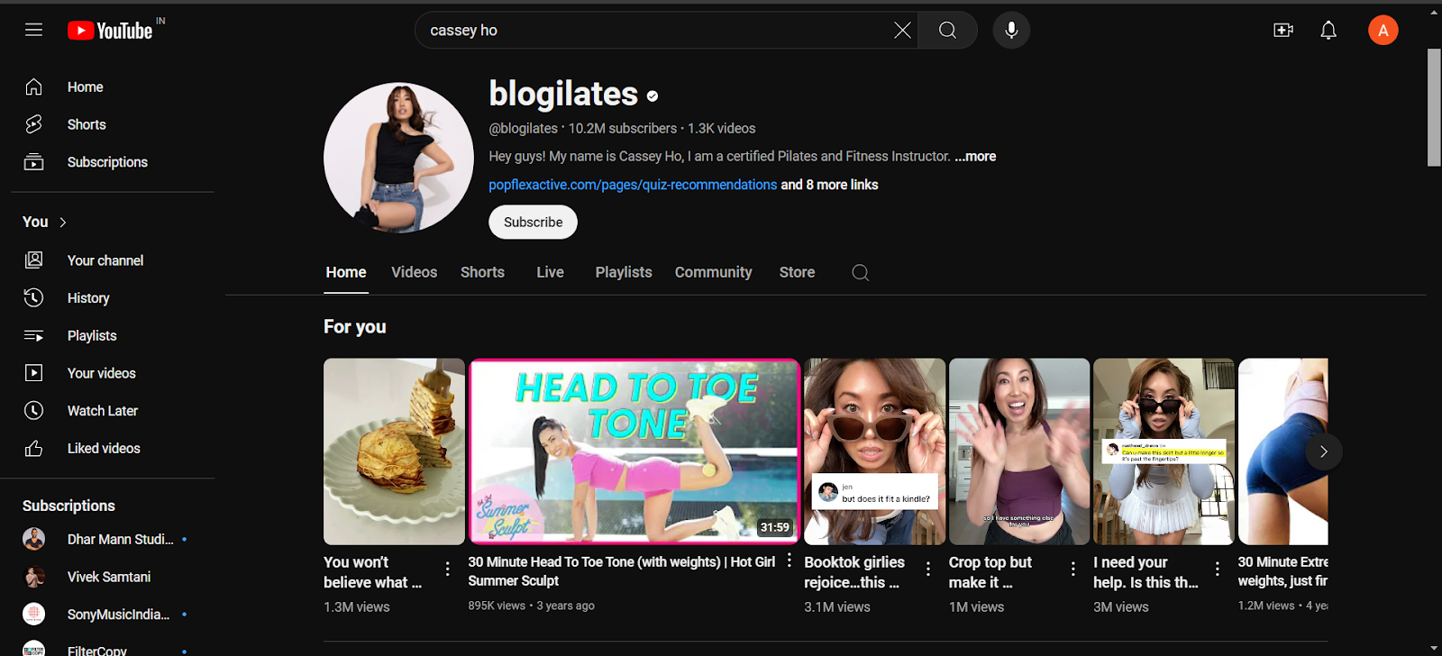This screenshot has width=1442, height=656.
Task: Search within channel using magnifier icon
Action: (861, 273)
